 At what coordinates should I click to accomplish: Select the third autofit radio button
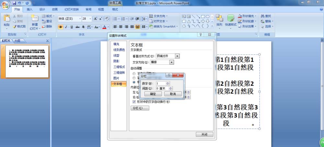[x=134, y=82]
